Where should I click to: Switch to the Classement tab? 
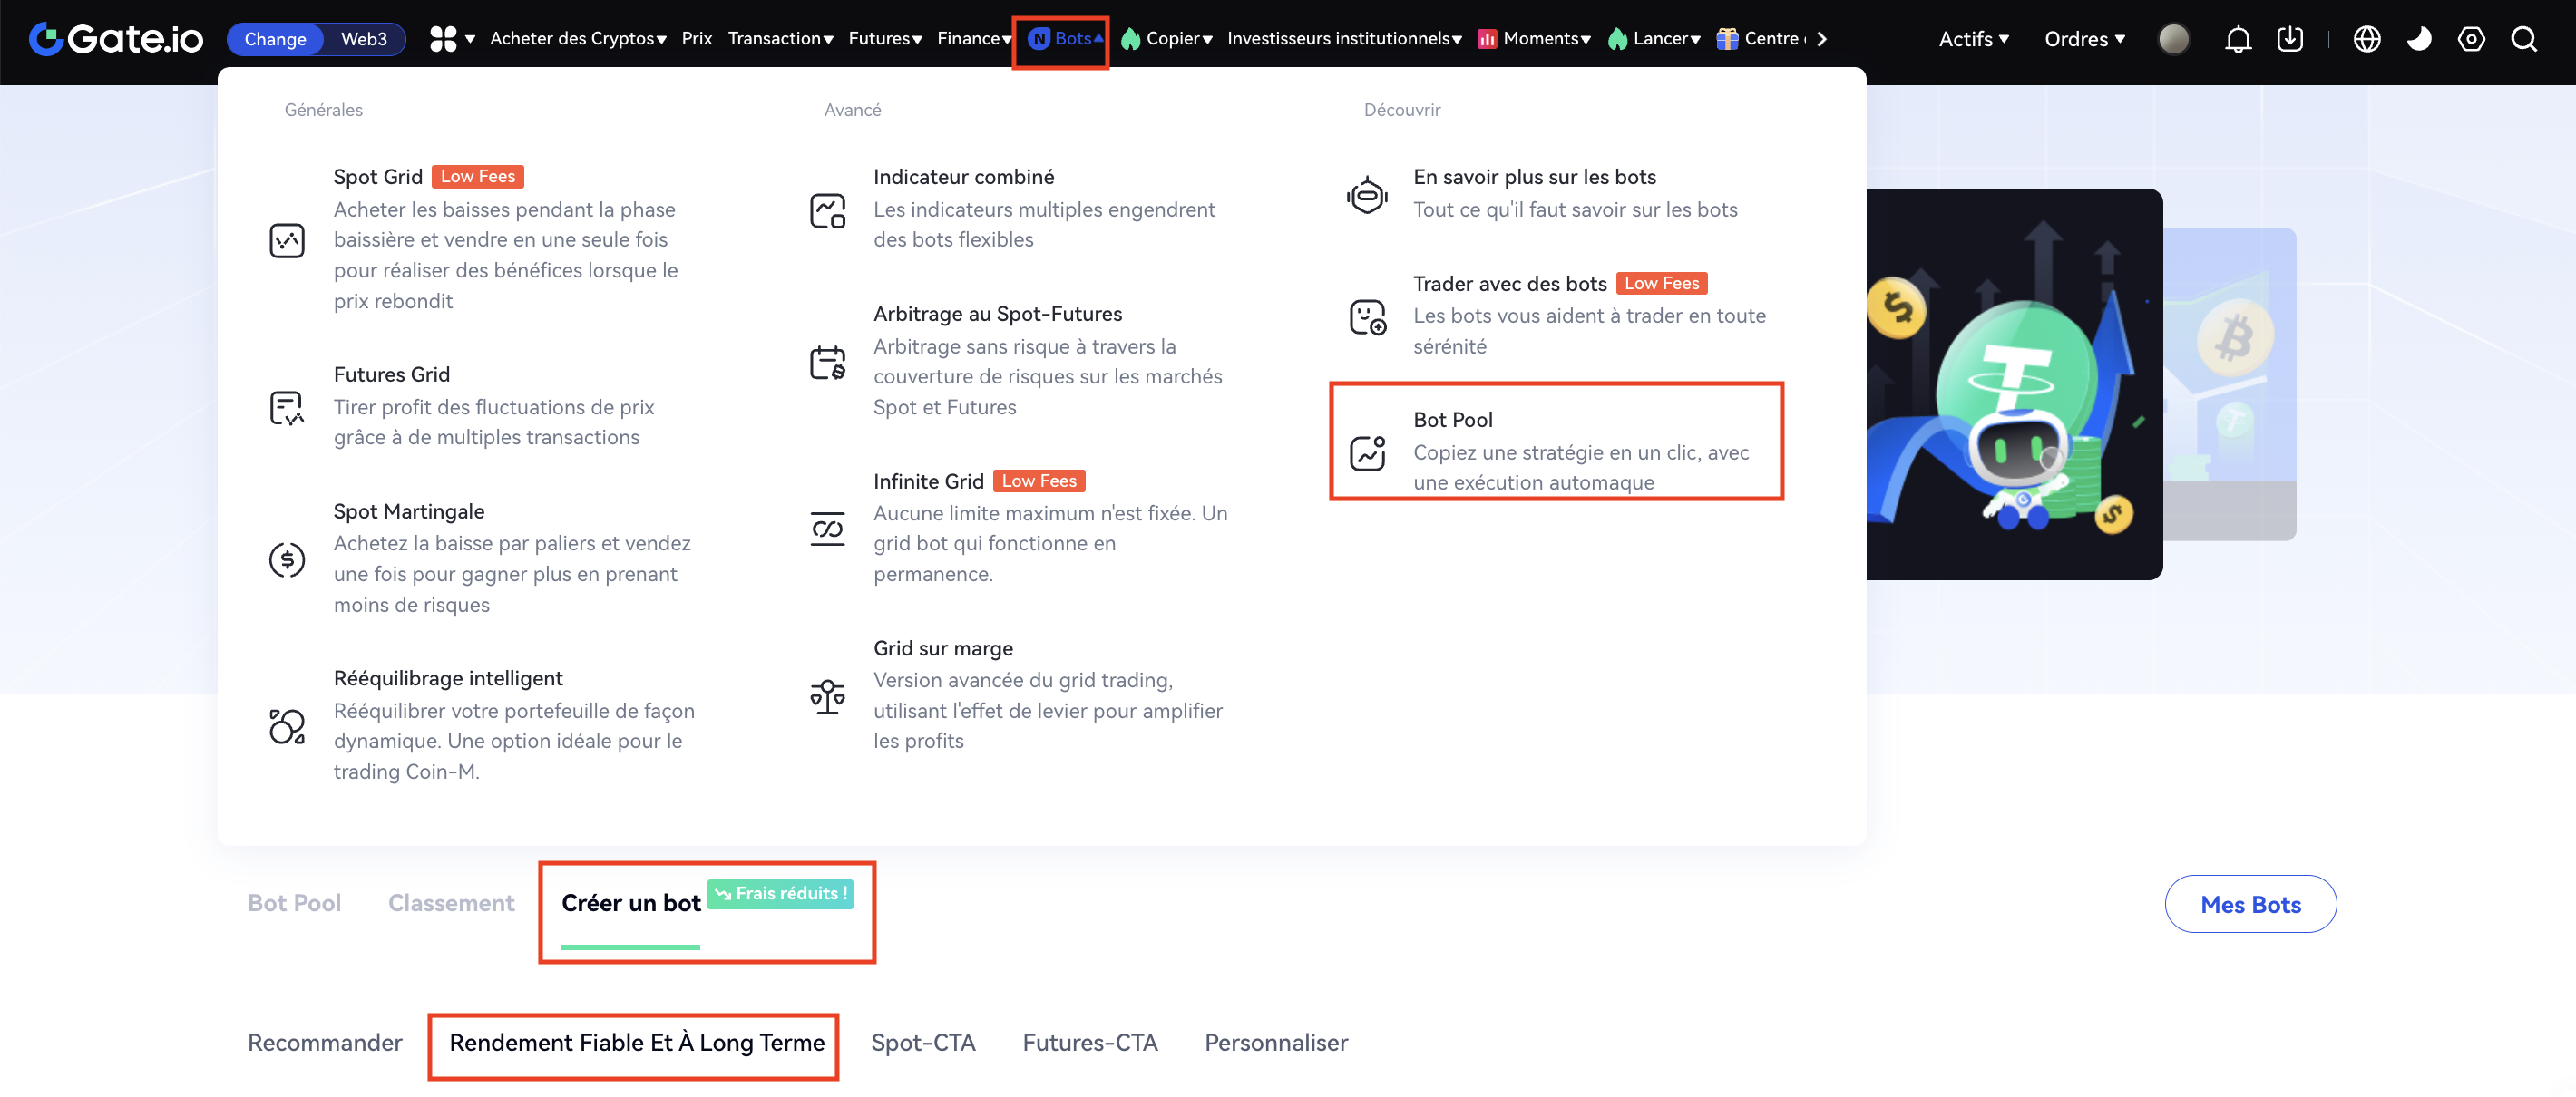pyautogui.click(x=451, y=902)
